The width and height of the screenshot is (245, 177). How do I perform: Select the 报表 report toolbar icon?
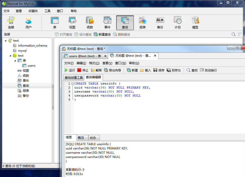point(143,23)
